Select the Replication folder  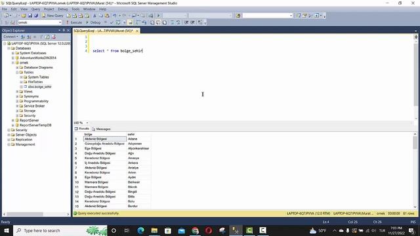pyautogui.click(x=24, y=140)
